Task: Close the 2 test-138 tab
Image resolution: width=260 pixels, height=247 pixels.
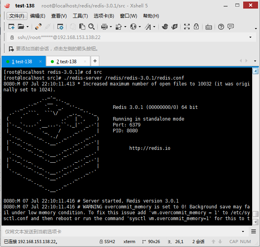Action: click(85, 62)
